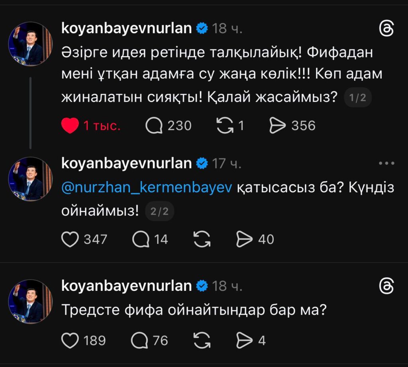Share the post with 4 shares
This screenshot has height=367, width=408.
click(245, 340)
